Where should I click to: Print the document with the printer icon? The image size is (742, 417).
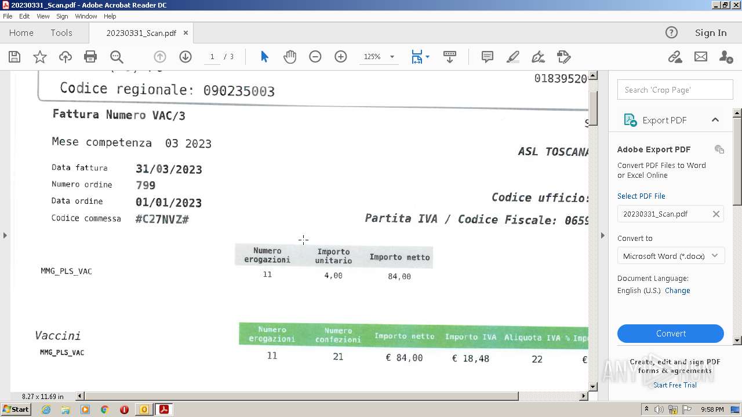[90, 57]
